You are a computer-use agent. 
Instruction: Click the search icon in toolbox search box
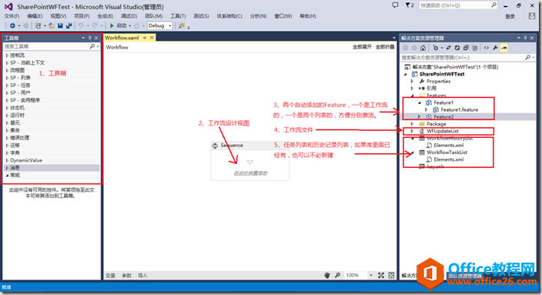[x=92, y=46]
